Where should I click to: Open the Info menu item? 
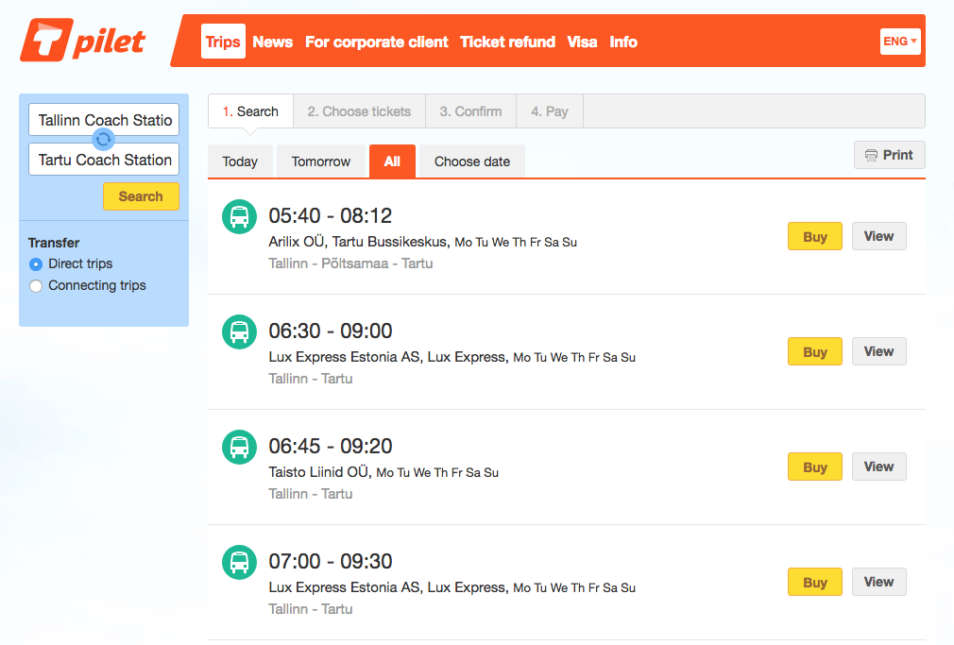(623, 42)
